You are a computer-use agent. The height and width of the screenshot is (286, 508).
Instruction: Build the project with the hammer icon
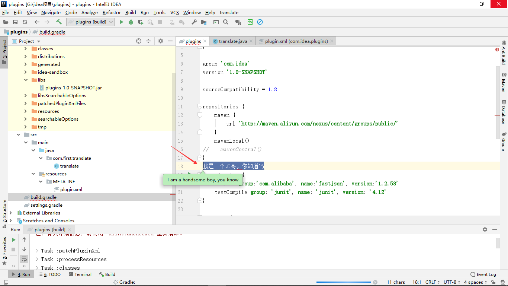(58, 22)
